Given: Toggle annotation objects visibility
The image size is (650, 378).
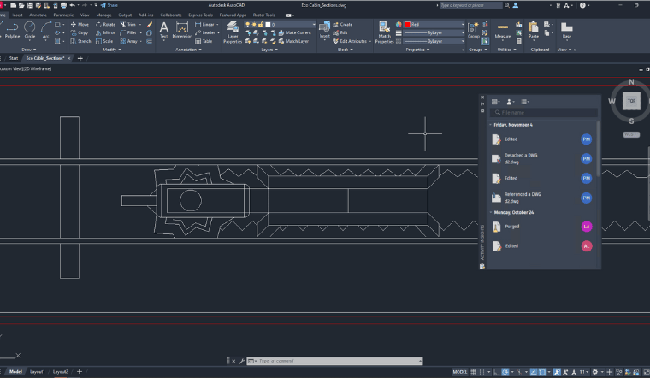Looking at the screenshot, I should pyautogui.click(x=557, y=372).
